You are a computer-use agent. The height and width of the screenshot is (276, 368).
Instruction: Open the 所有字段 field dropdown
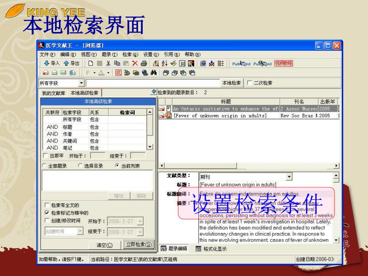[x=81, y=83]
